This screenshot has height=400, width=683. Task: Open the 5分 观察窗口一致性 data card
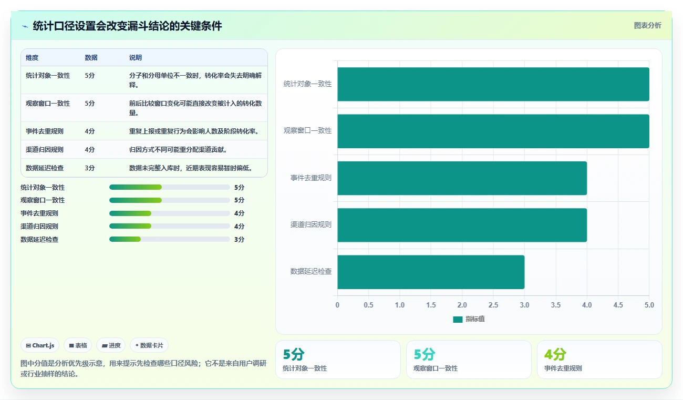[469, 360]
